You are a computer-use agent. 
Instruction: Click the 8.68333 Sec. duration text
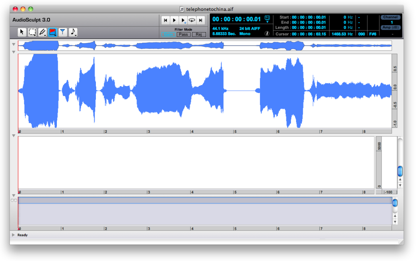coord(224,34)
